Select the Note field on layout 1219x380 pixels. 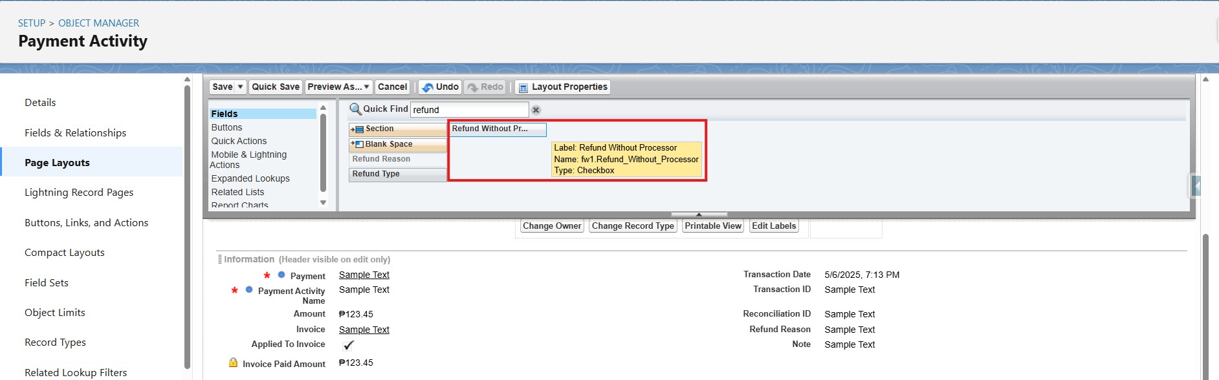pyautogui.click(x=801, y=344)
